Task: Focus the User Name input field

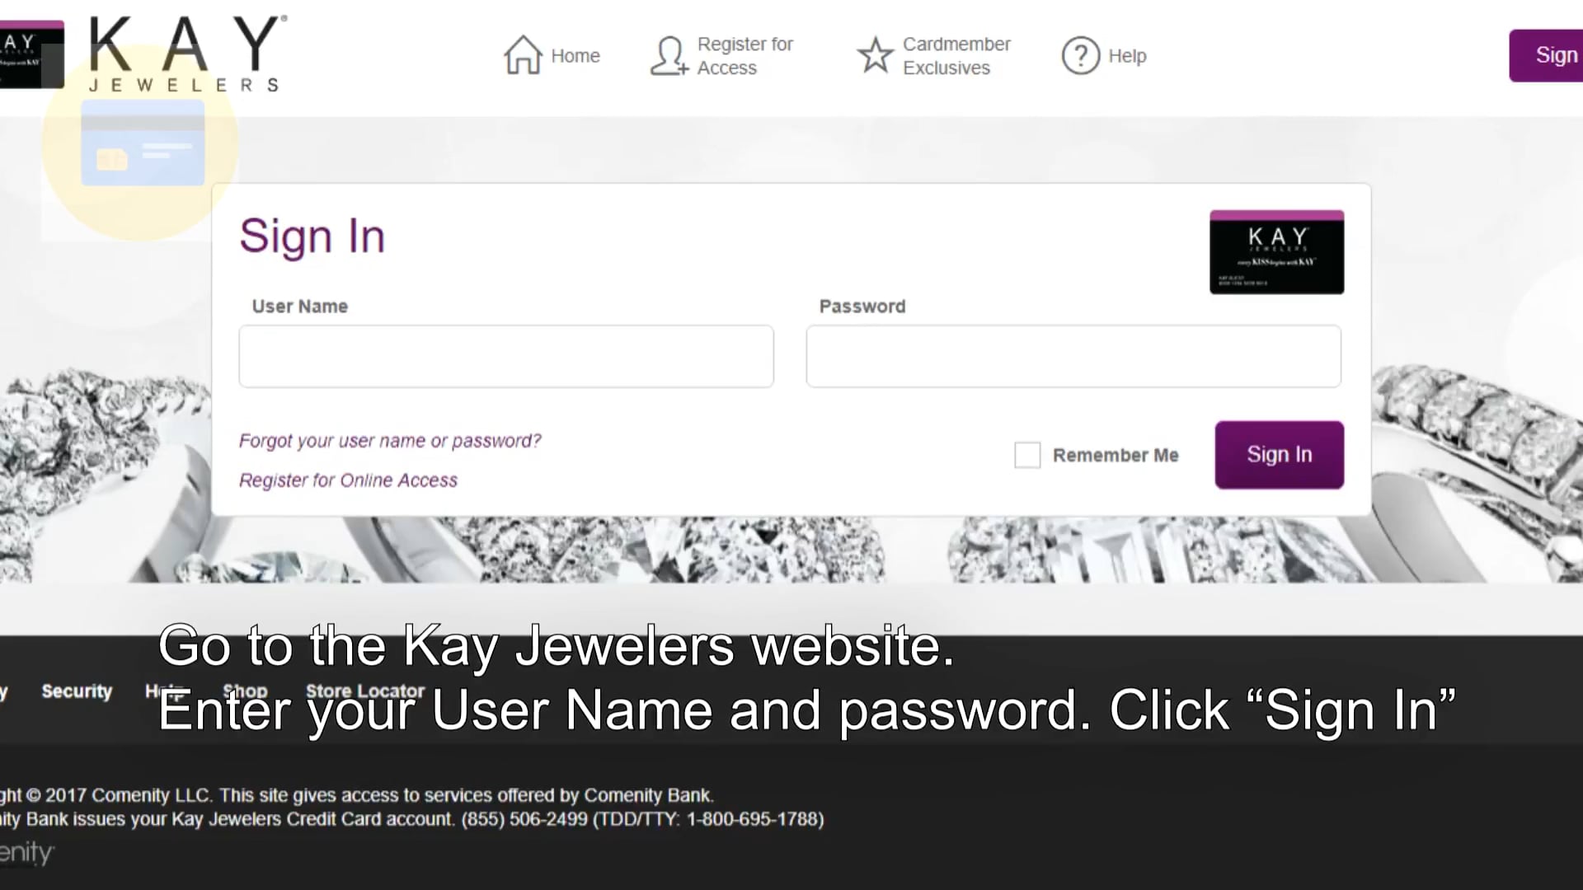Action: tap(506, 356)
